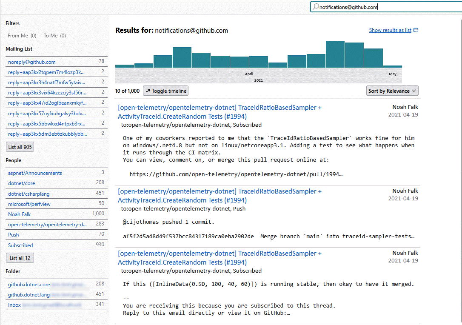Select reply+aap3kx5bbwkxd4ntpxb3rx mailing list entry
The height and width of the screenshot is (325, 462).
click(x=46, y=124)
